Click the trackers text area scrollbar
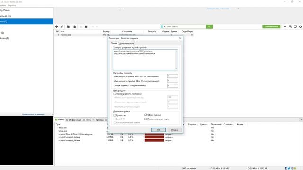The width and height of the screenshot is (303, 170). click(176, 60)
